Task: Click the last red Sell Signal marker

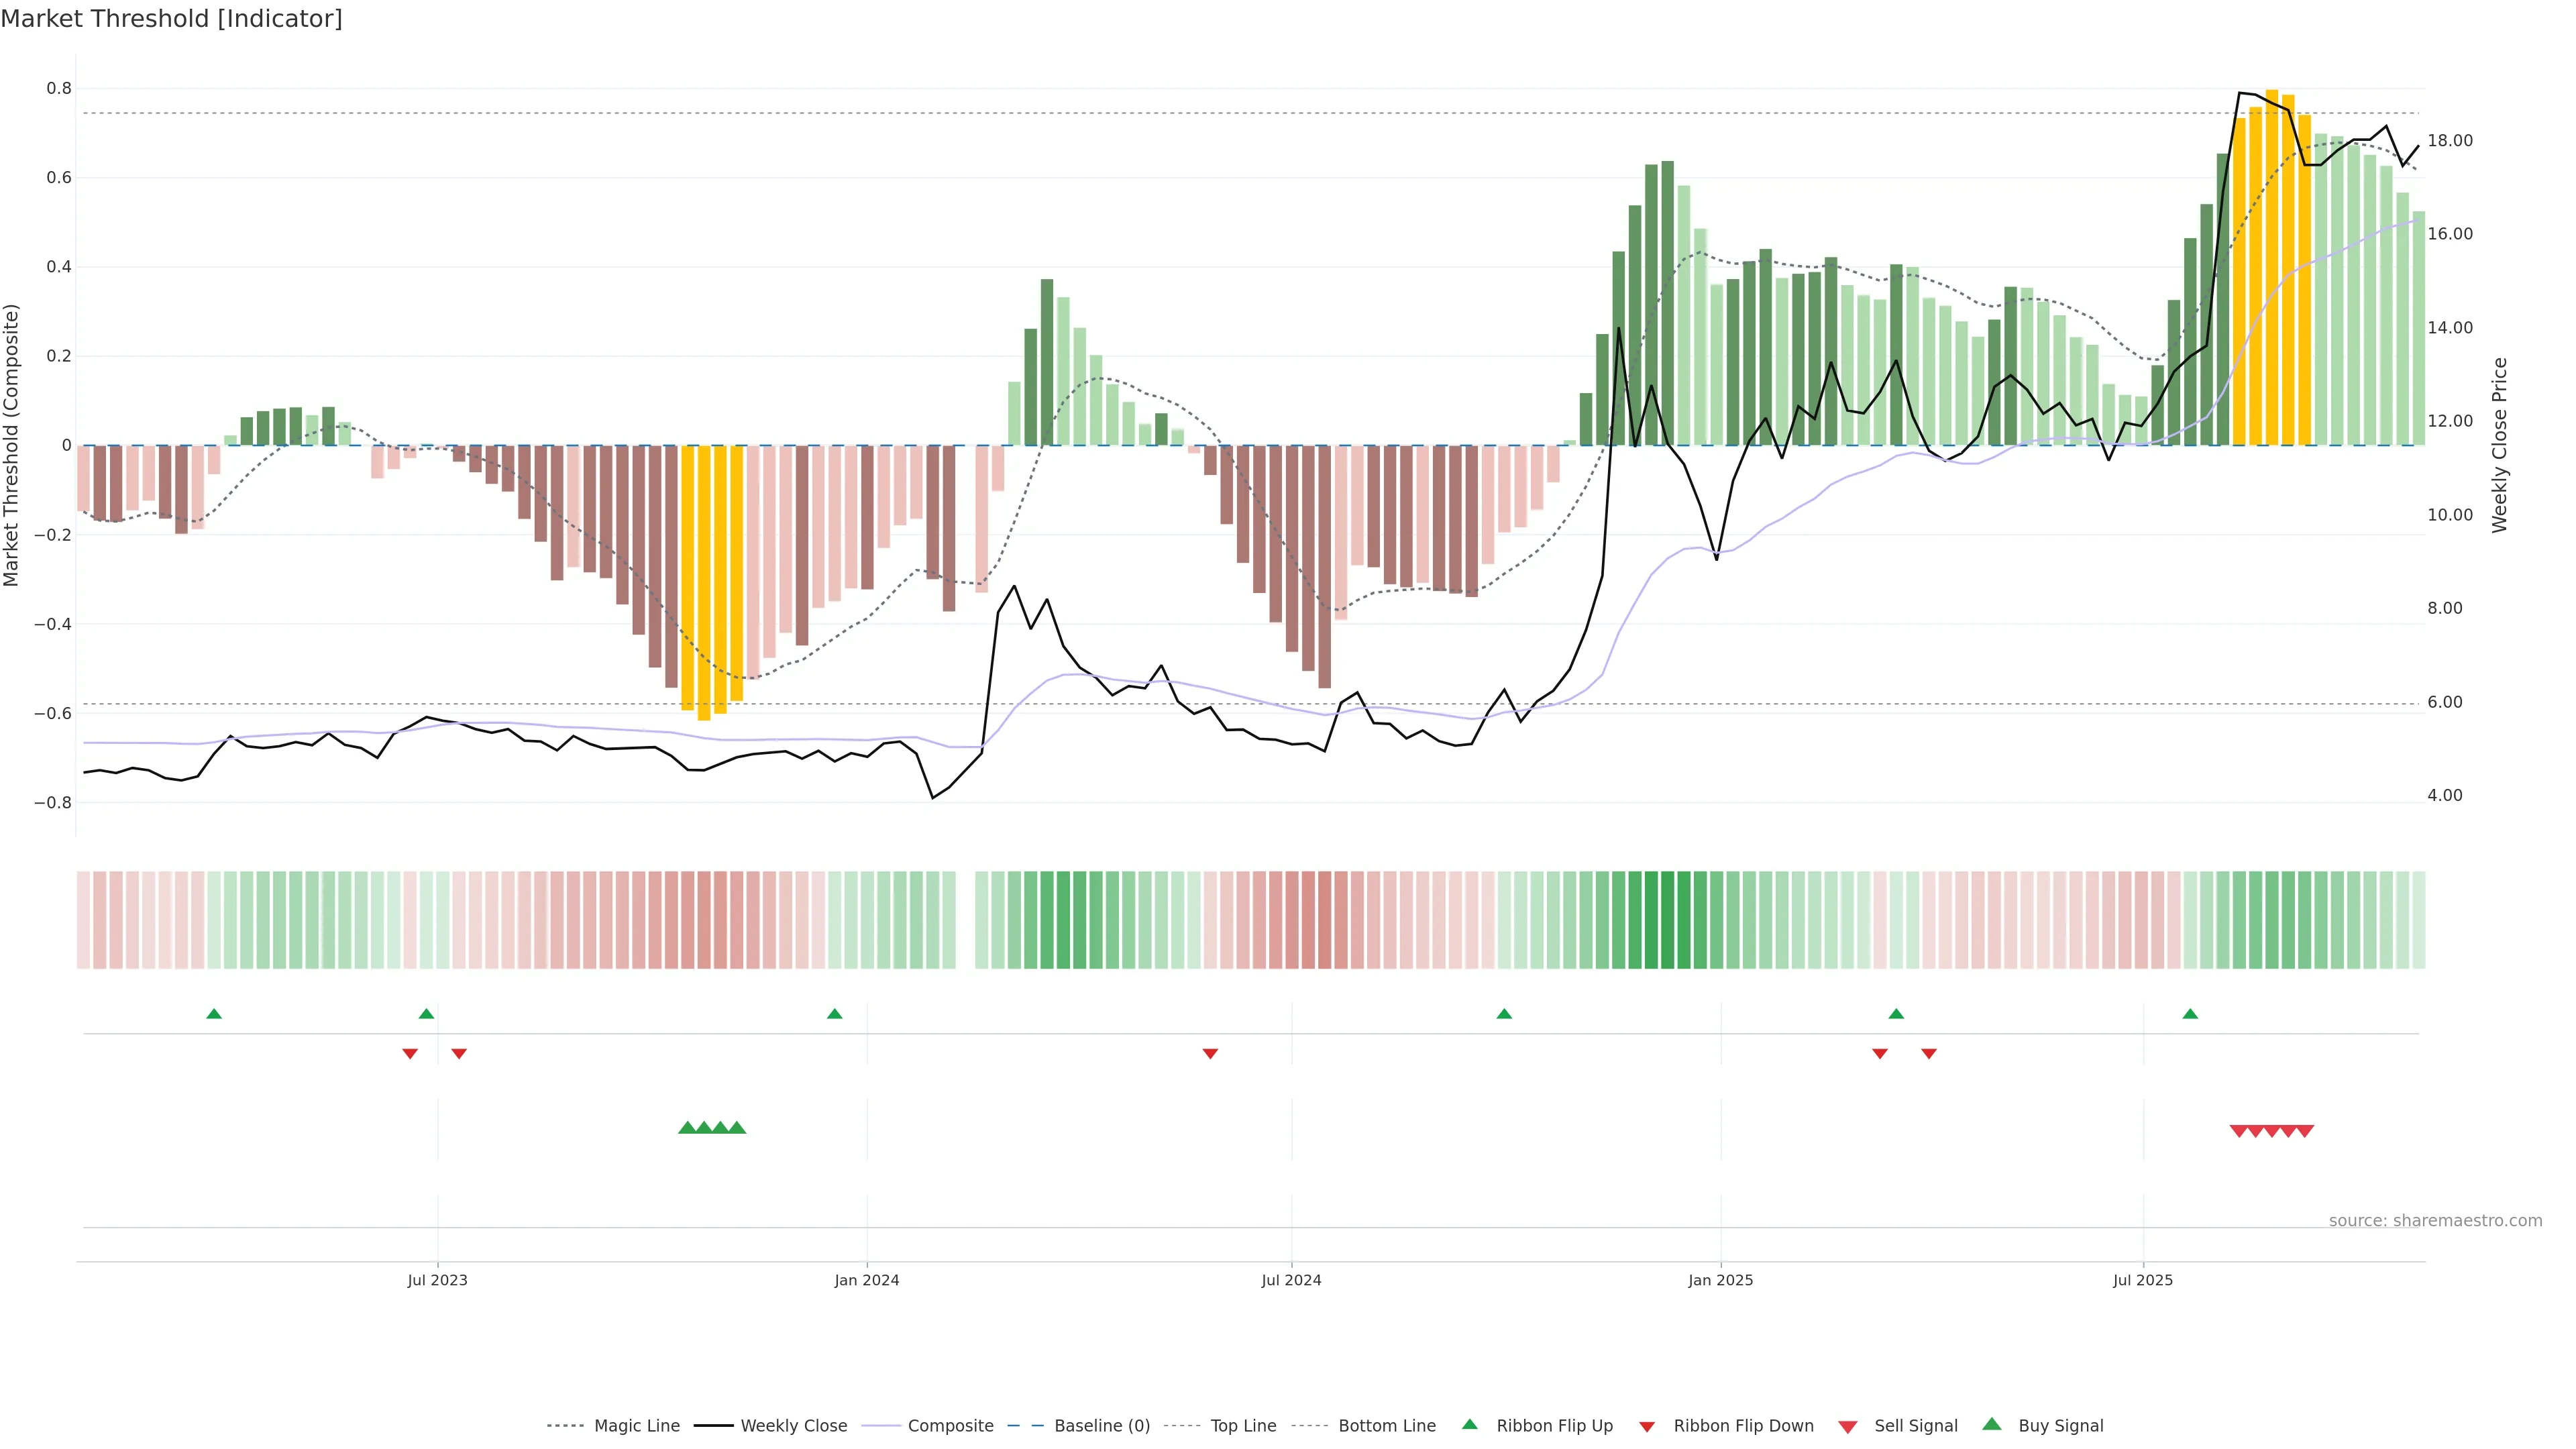Action: (x=2304, y=1131)
